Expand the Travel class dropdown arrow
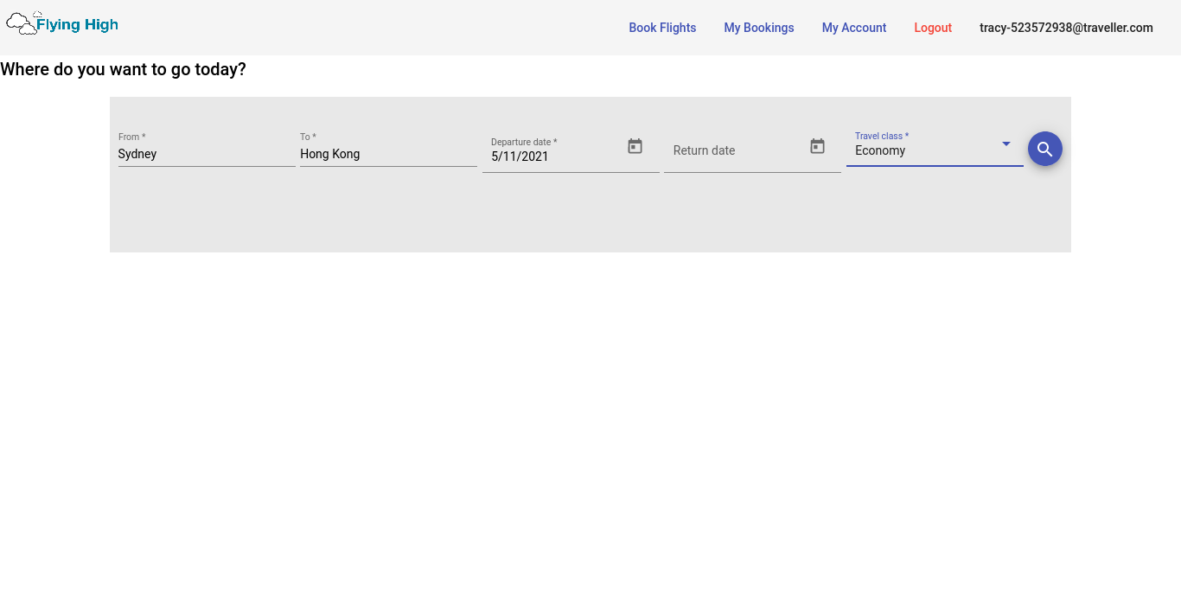 click(1006, 144)
